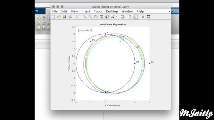The width and height of the screenshot is (214, 120).
Task: Open the Window menu
Action: (x=127, y=11)
